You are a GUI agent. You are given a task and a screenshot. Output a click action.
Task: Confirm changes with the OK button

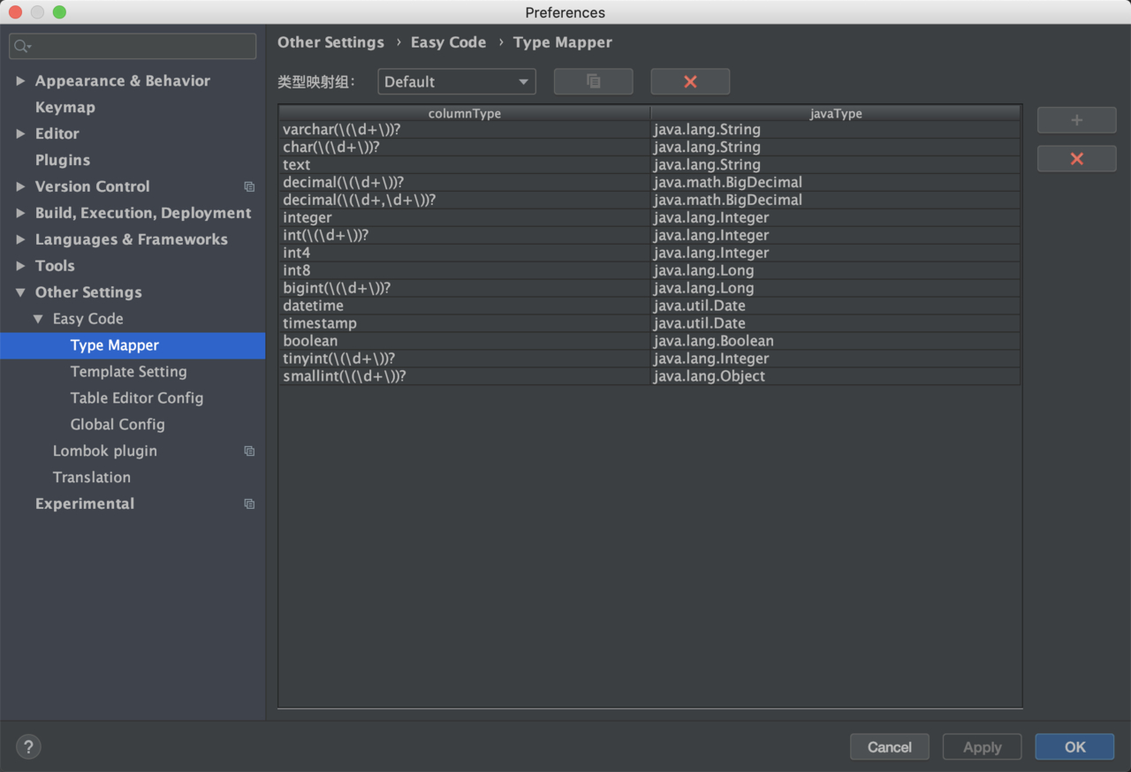tap(1074, 746)
